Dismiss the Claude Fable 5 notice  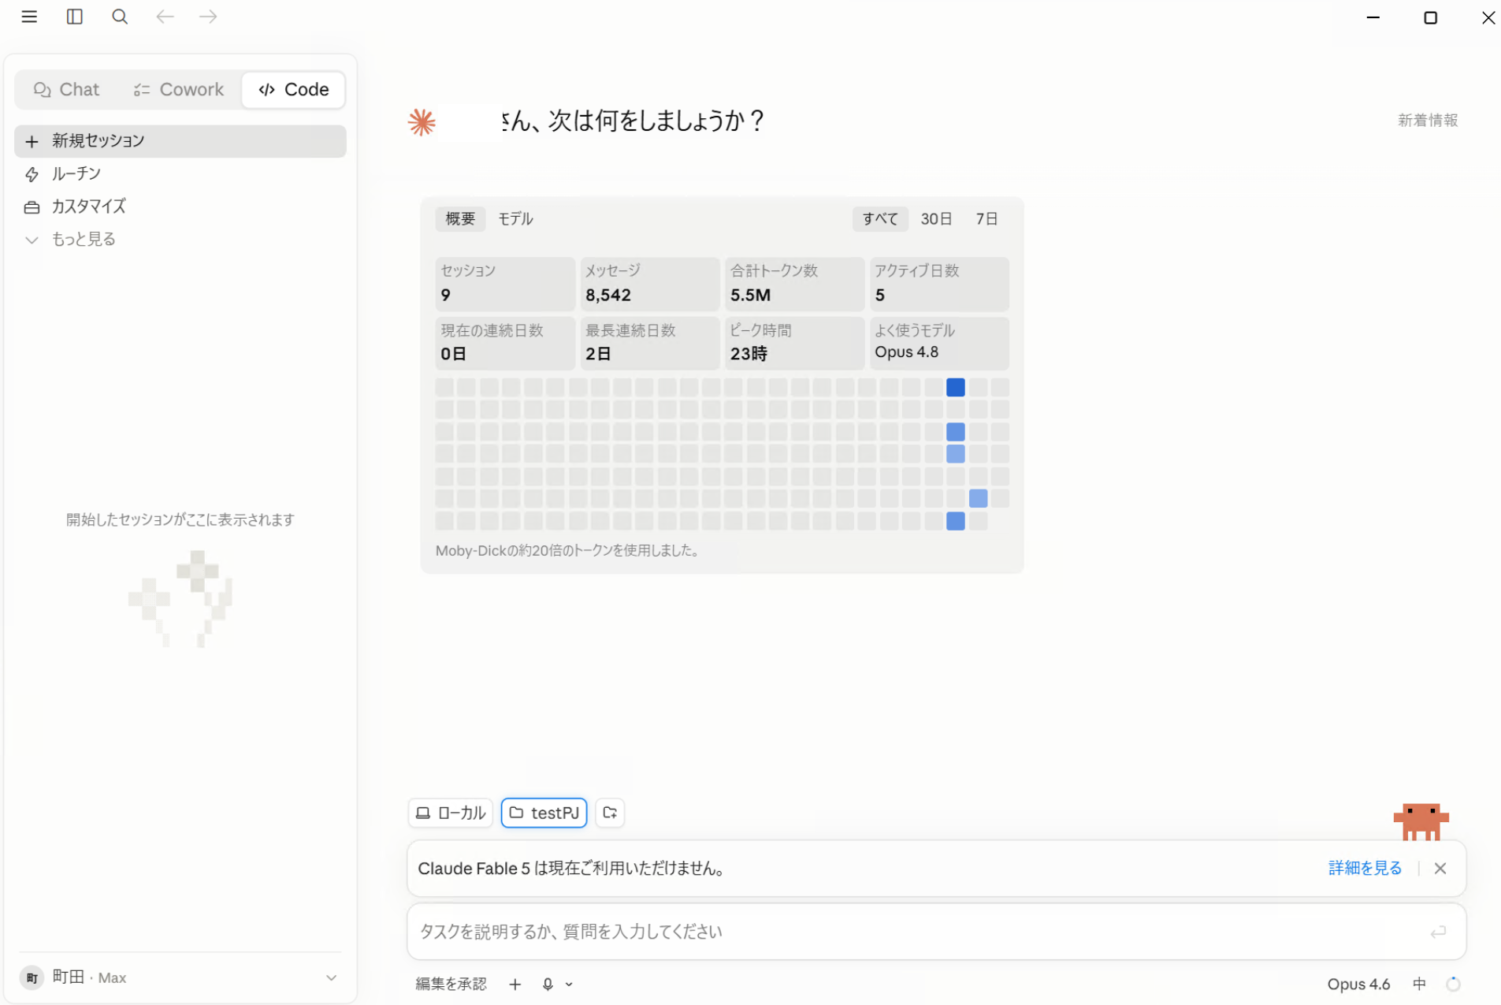click(x=1440, y=868)
